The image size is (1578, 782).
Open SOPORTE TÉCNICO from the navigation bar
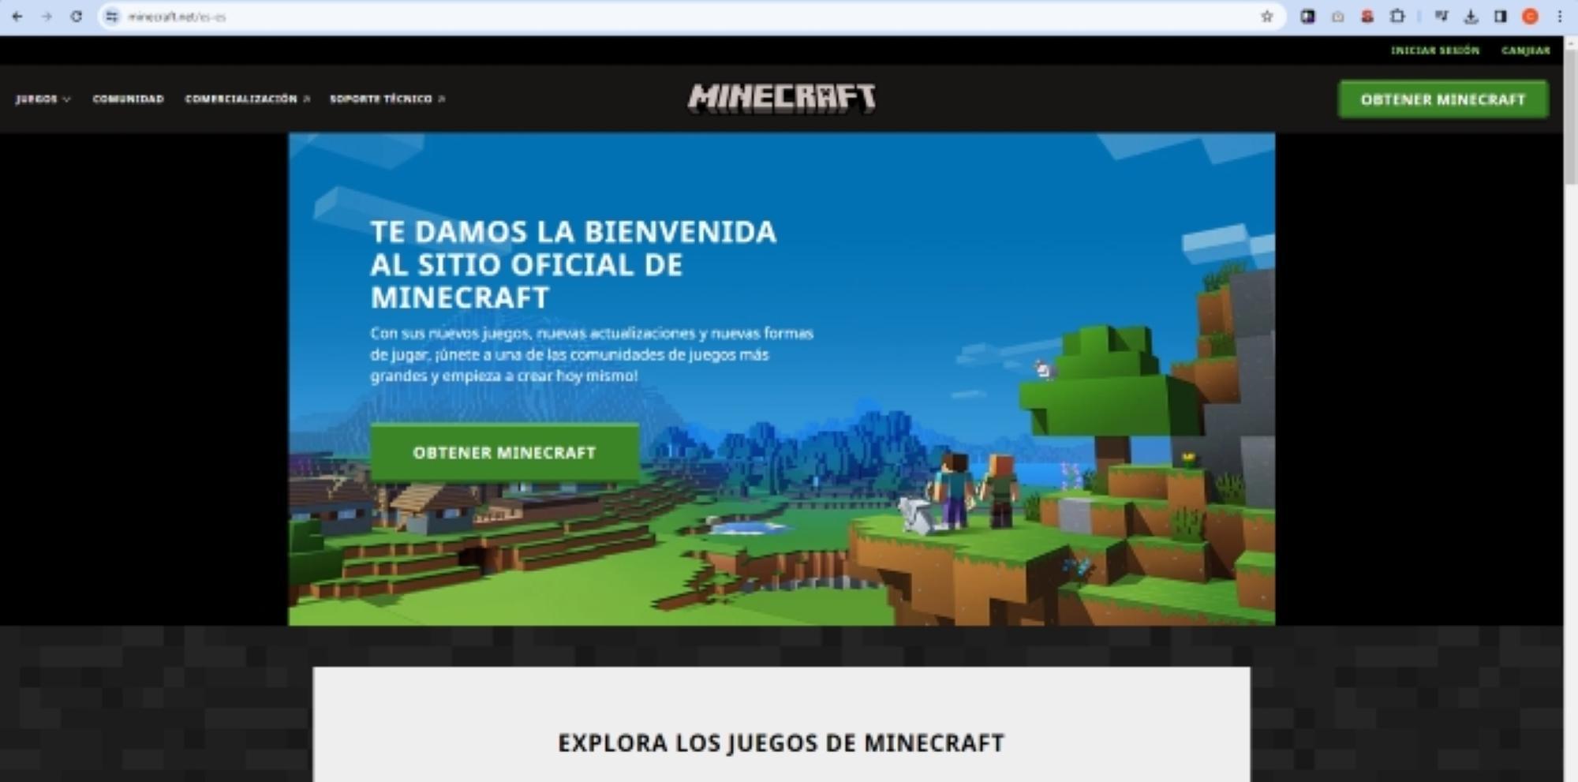[x=385, y=99]
